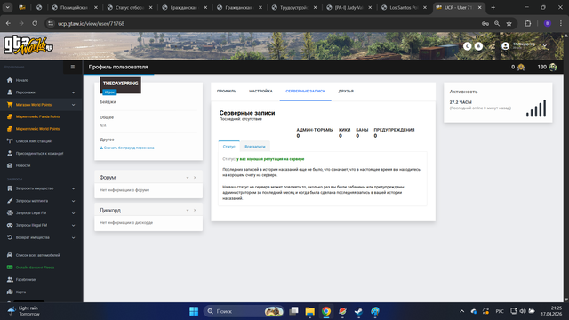The image size is (569, 320).
Task: Switch to the ПРОФИЛЬ tab
Action: (227, 91)
